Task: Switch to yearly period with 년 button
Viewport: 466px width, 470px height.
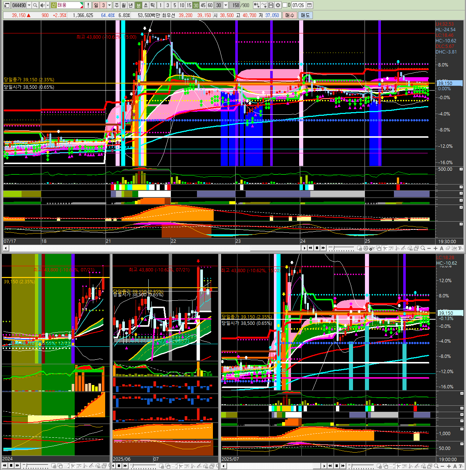Action: click(130, 5)
